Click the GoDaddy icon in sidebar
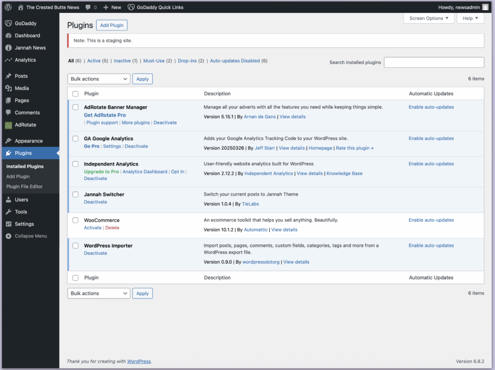 pyautogui.click(x=8, y=23)
